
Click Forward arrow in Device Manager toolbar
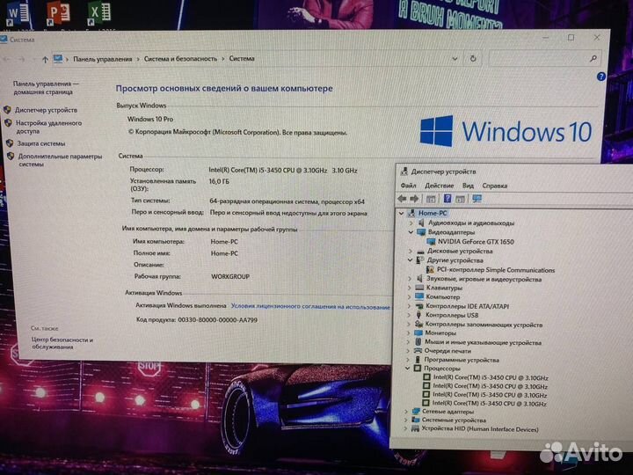pyautogui.click(x=414, y=199)
